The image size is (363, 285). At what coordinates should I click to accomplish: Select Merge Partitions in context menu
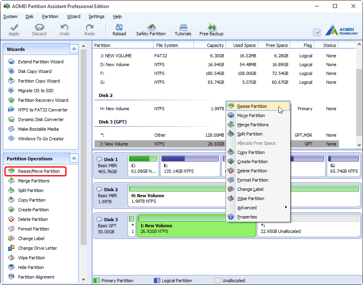click(258, 125)
